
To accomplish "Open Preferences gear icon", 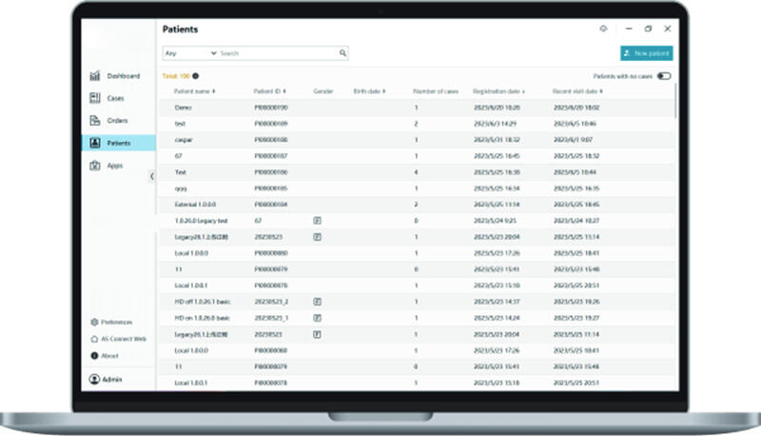I will (94, 323).
